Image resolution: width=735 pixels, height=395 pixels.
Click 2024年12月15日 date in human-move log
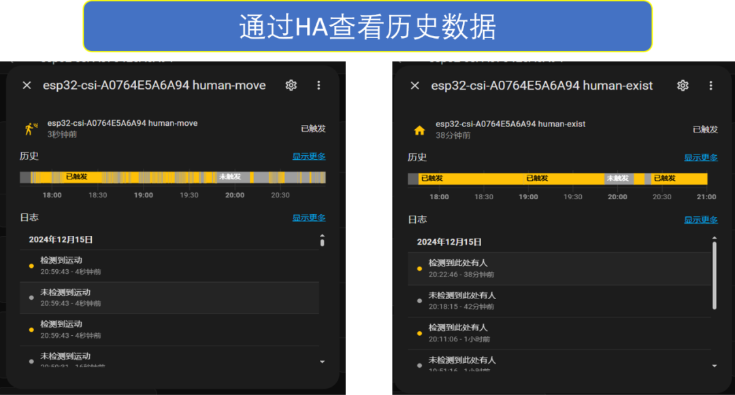click(x=61, y=239)
